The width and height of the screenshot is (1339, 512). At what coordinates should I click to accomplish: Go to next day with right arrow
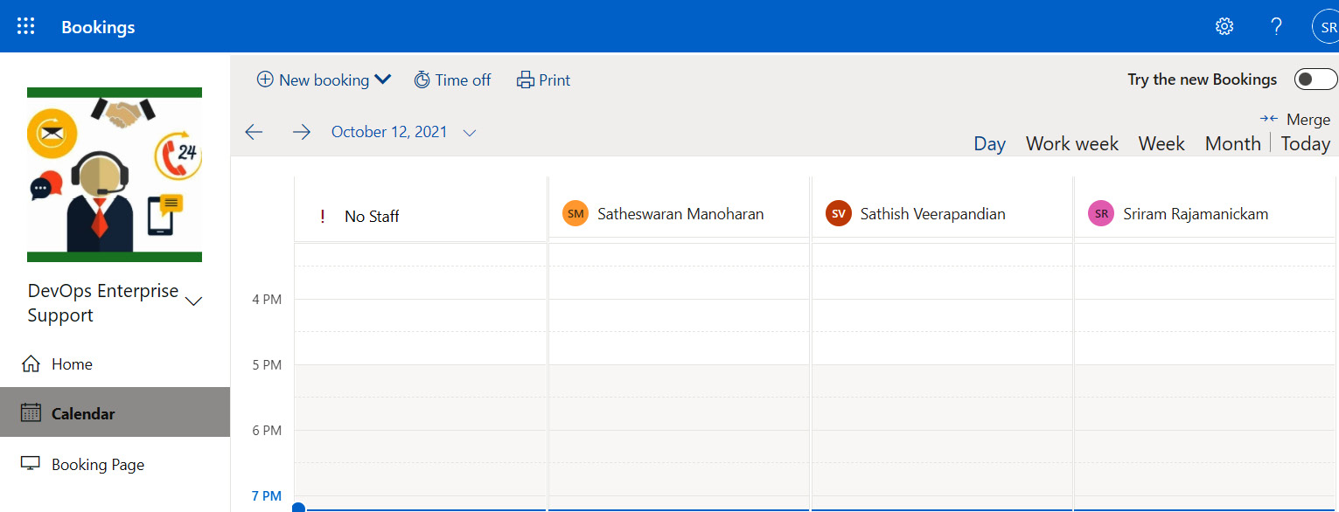click(x=302, y=132)
